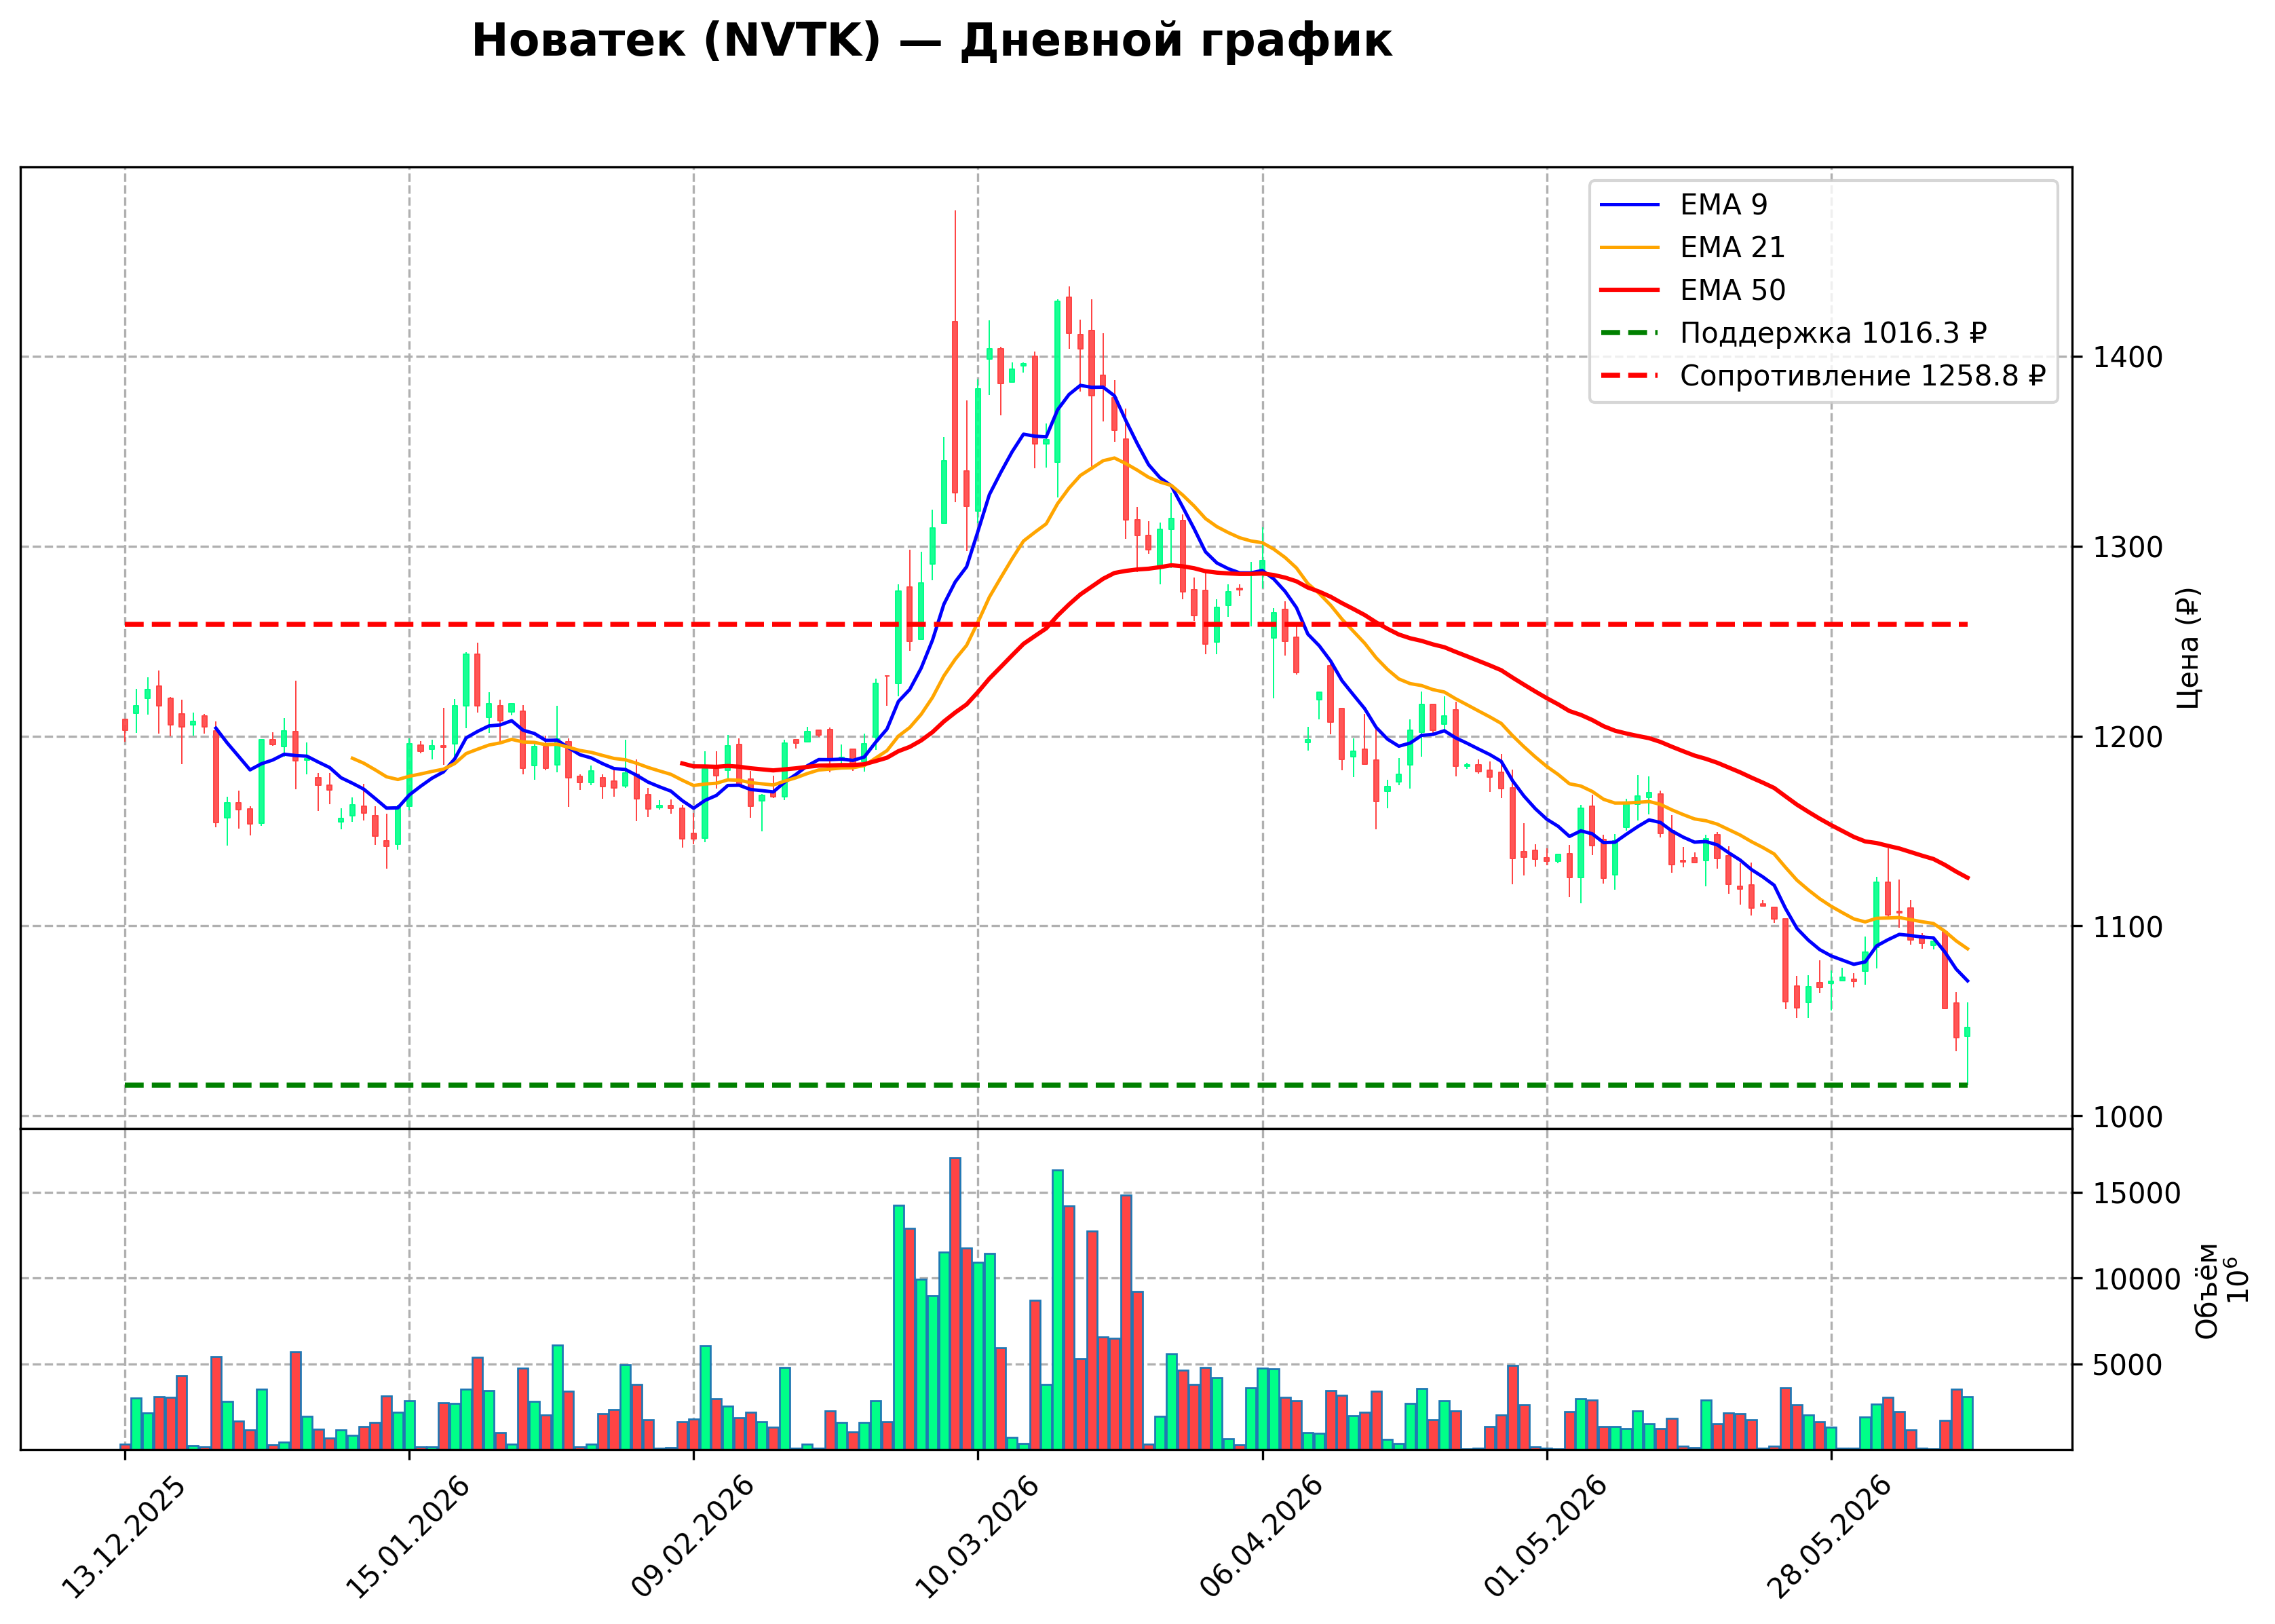Click the 10000 volume axis tick label

tap(2137, 1280)
